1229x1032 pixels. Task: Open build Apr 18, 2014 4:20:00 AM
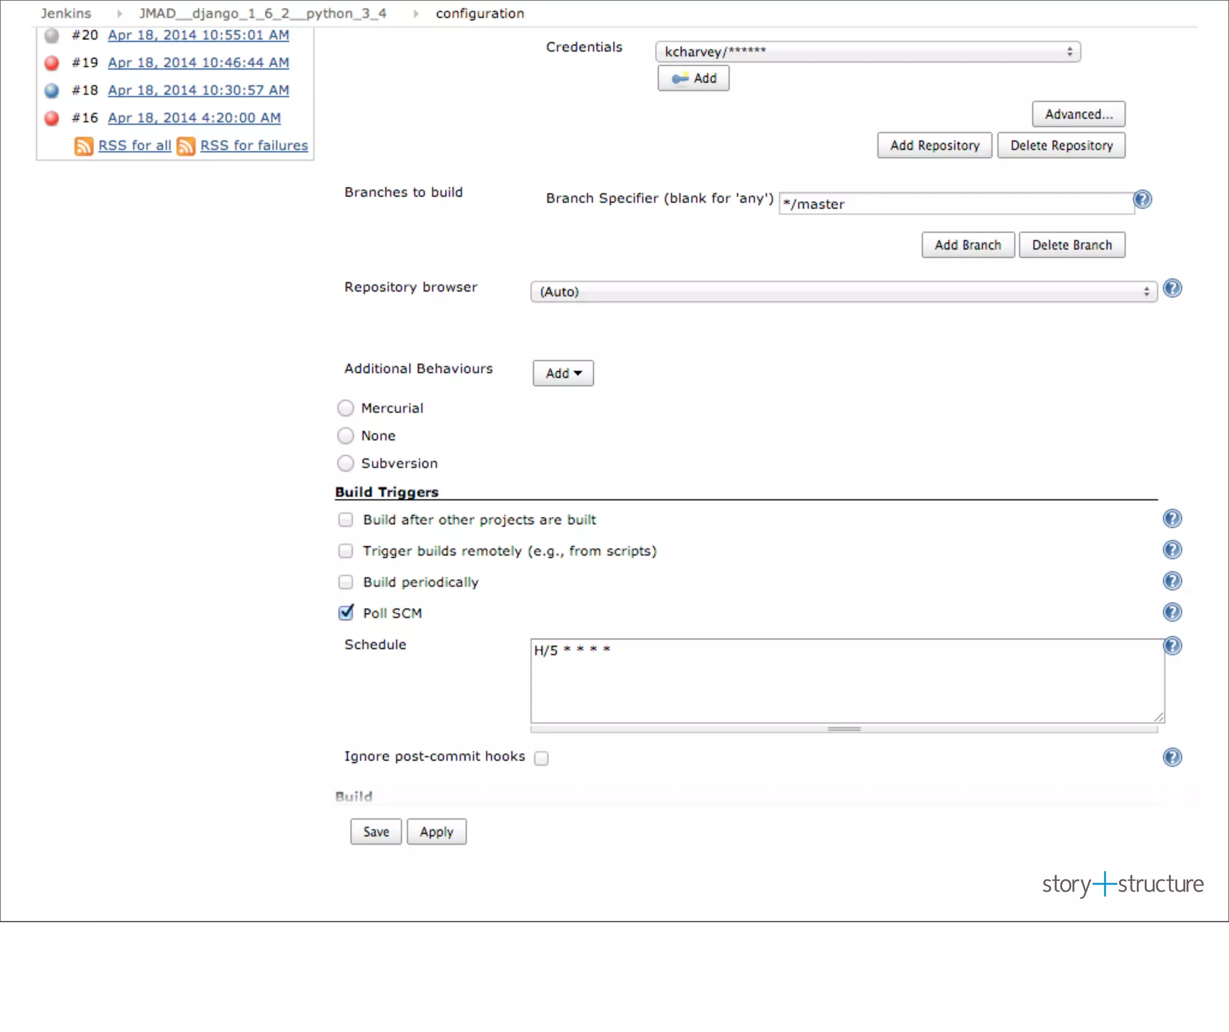coord(194,118)
